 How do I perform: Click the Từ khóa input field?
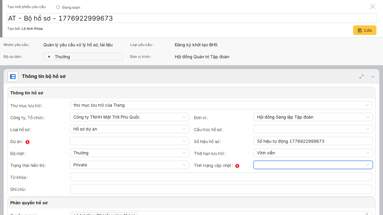(221, 177)
